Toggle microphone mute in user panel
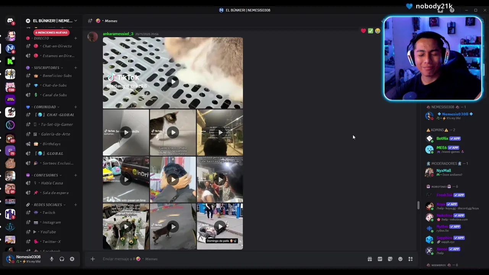 coord(52,259)
